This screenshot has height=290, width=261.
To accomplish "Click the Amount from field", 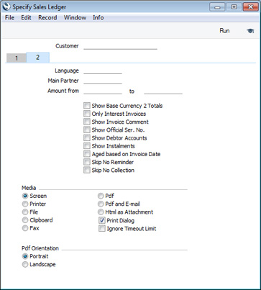I will [103, 91].
